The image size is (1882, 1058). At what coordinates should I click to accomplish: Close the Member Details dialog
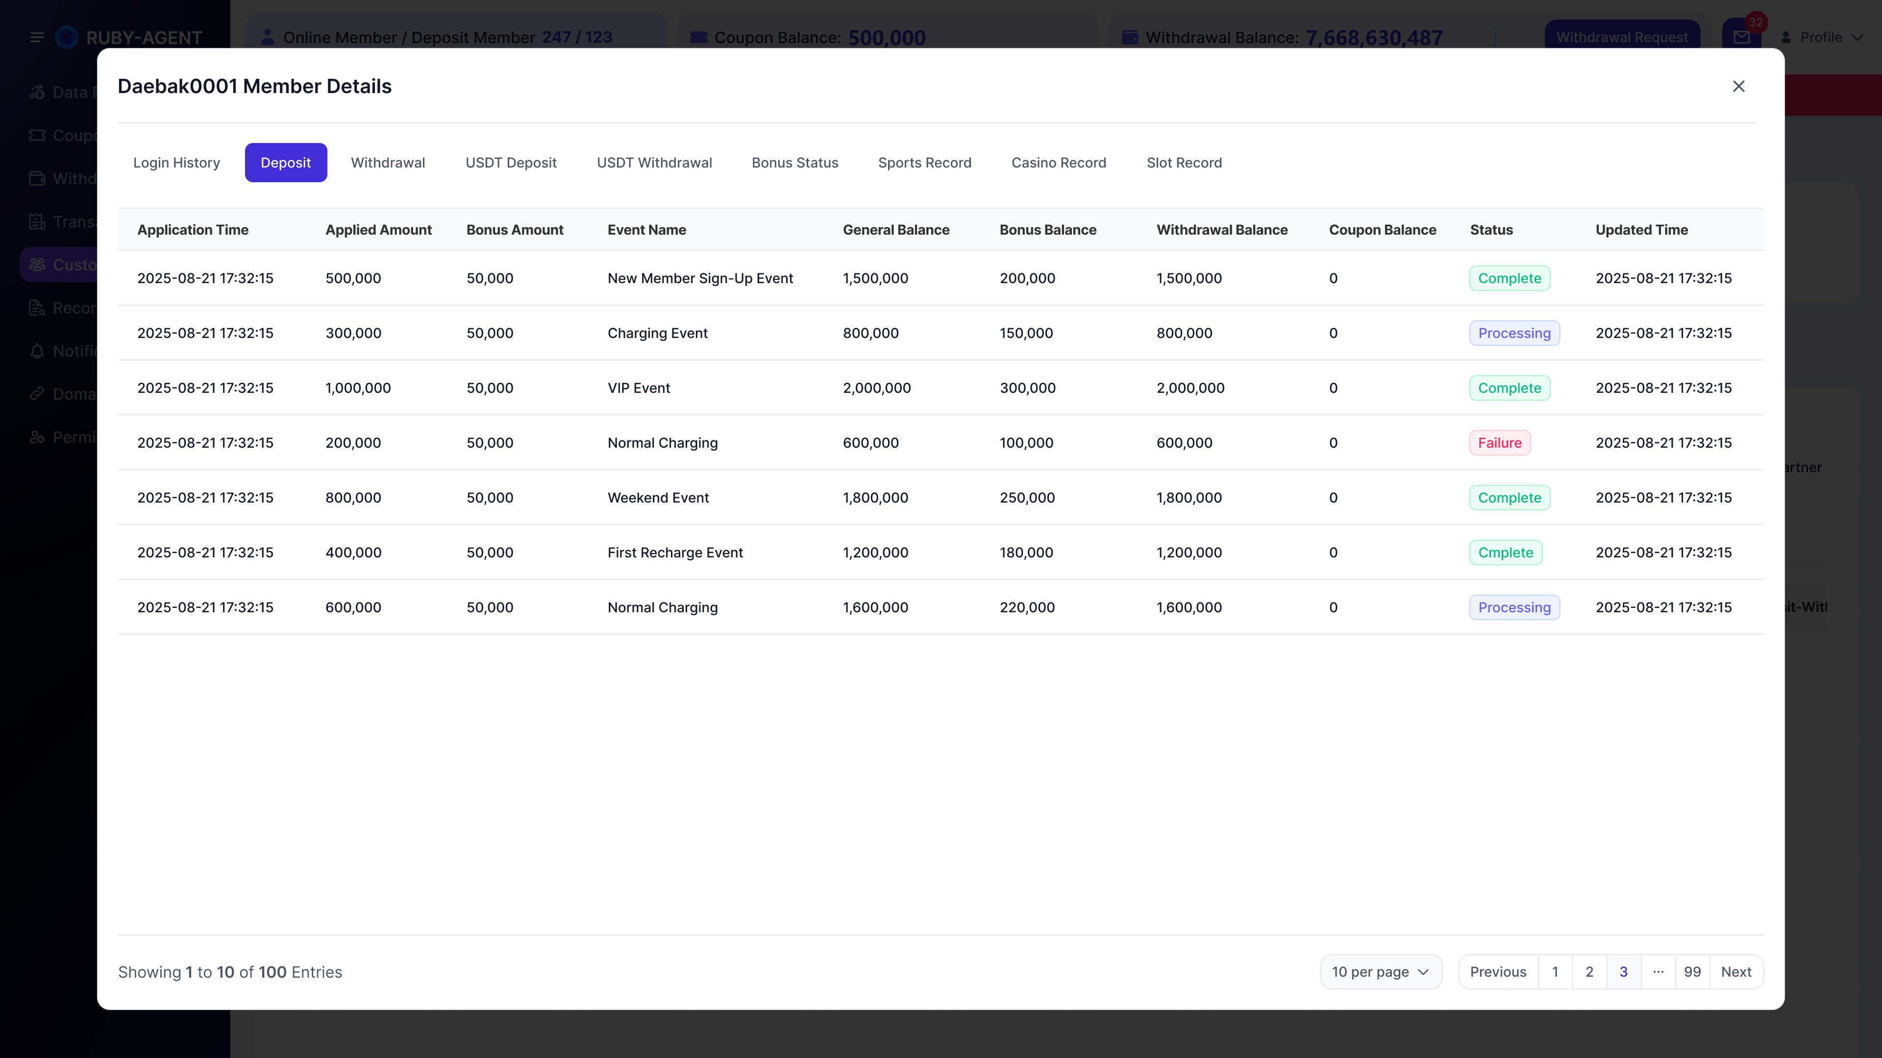pos(1739,86)
